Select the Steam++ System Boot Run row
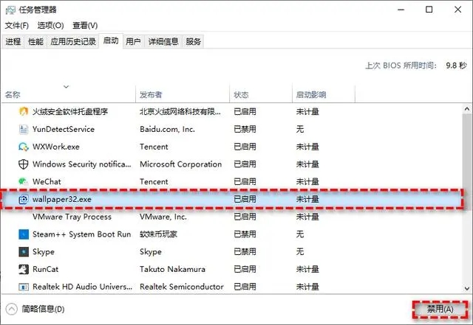 click(231, 234)
